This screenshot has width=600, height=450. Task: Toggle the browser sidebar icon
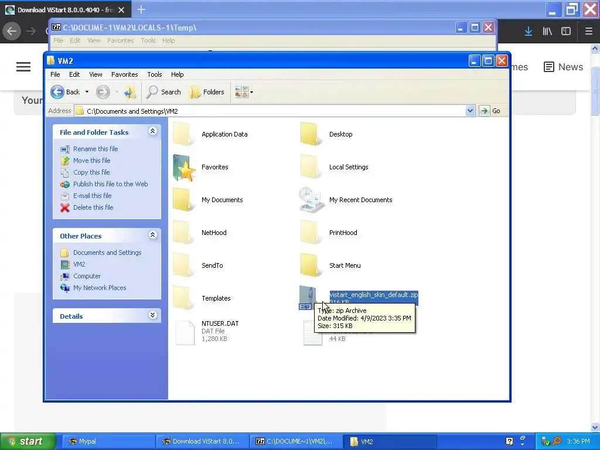(566, 31)
